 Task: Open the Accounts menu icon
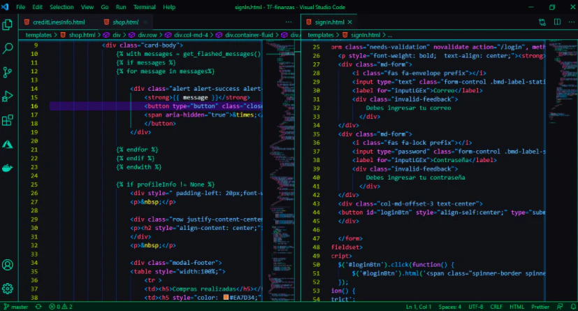tap(8, 265)
